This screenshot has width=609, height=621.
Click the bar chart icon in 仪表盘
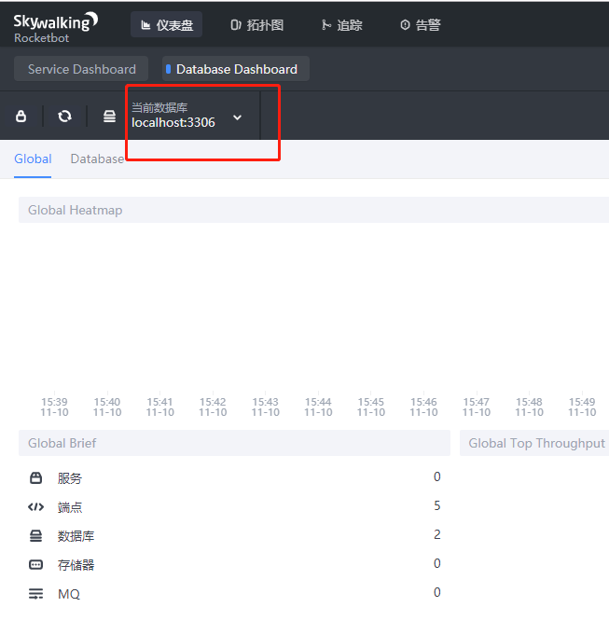pyautogui.click(x=145, y=25)
